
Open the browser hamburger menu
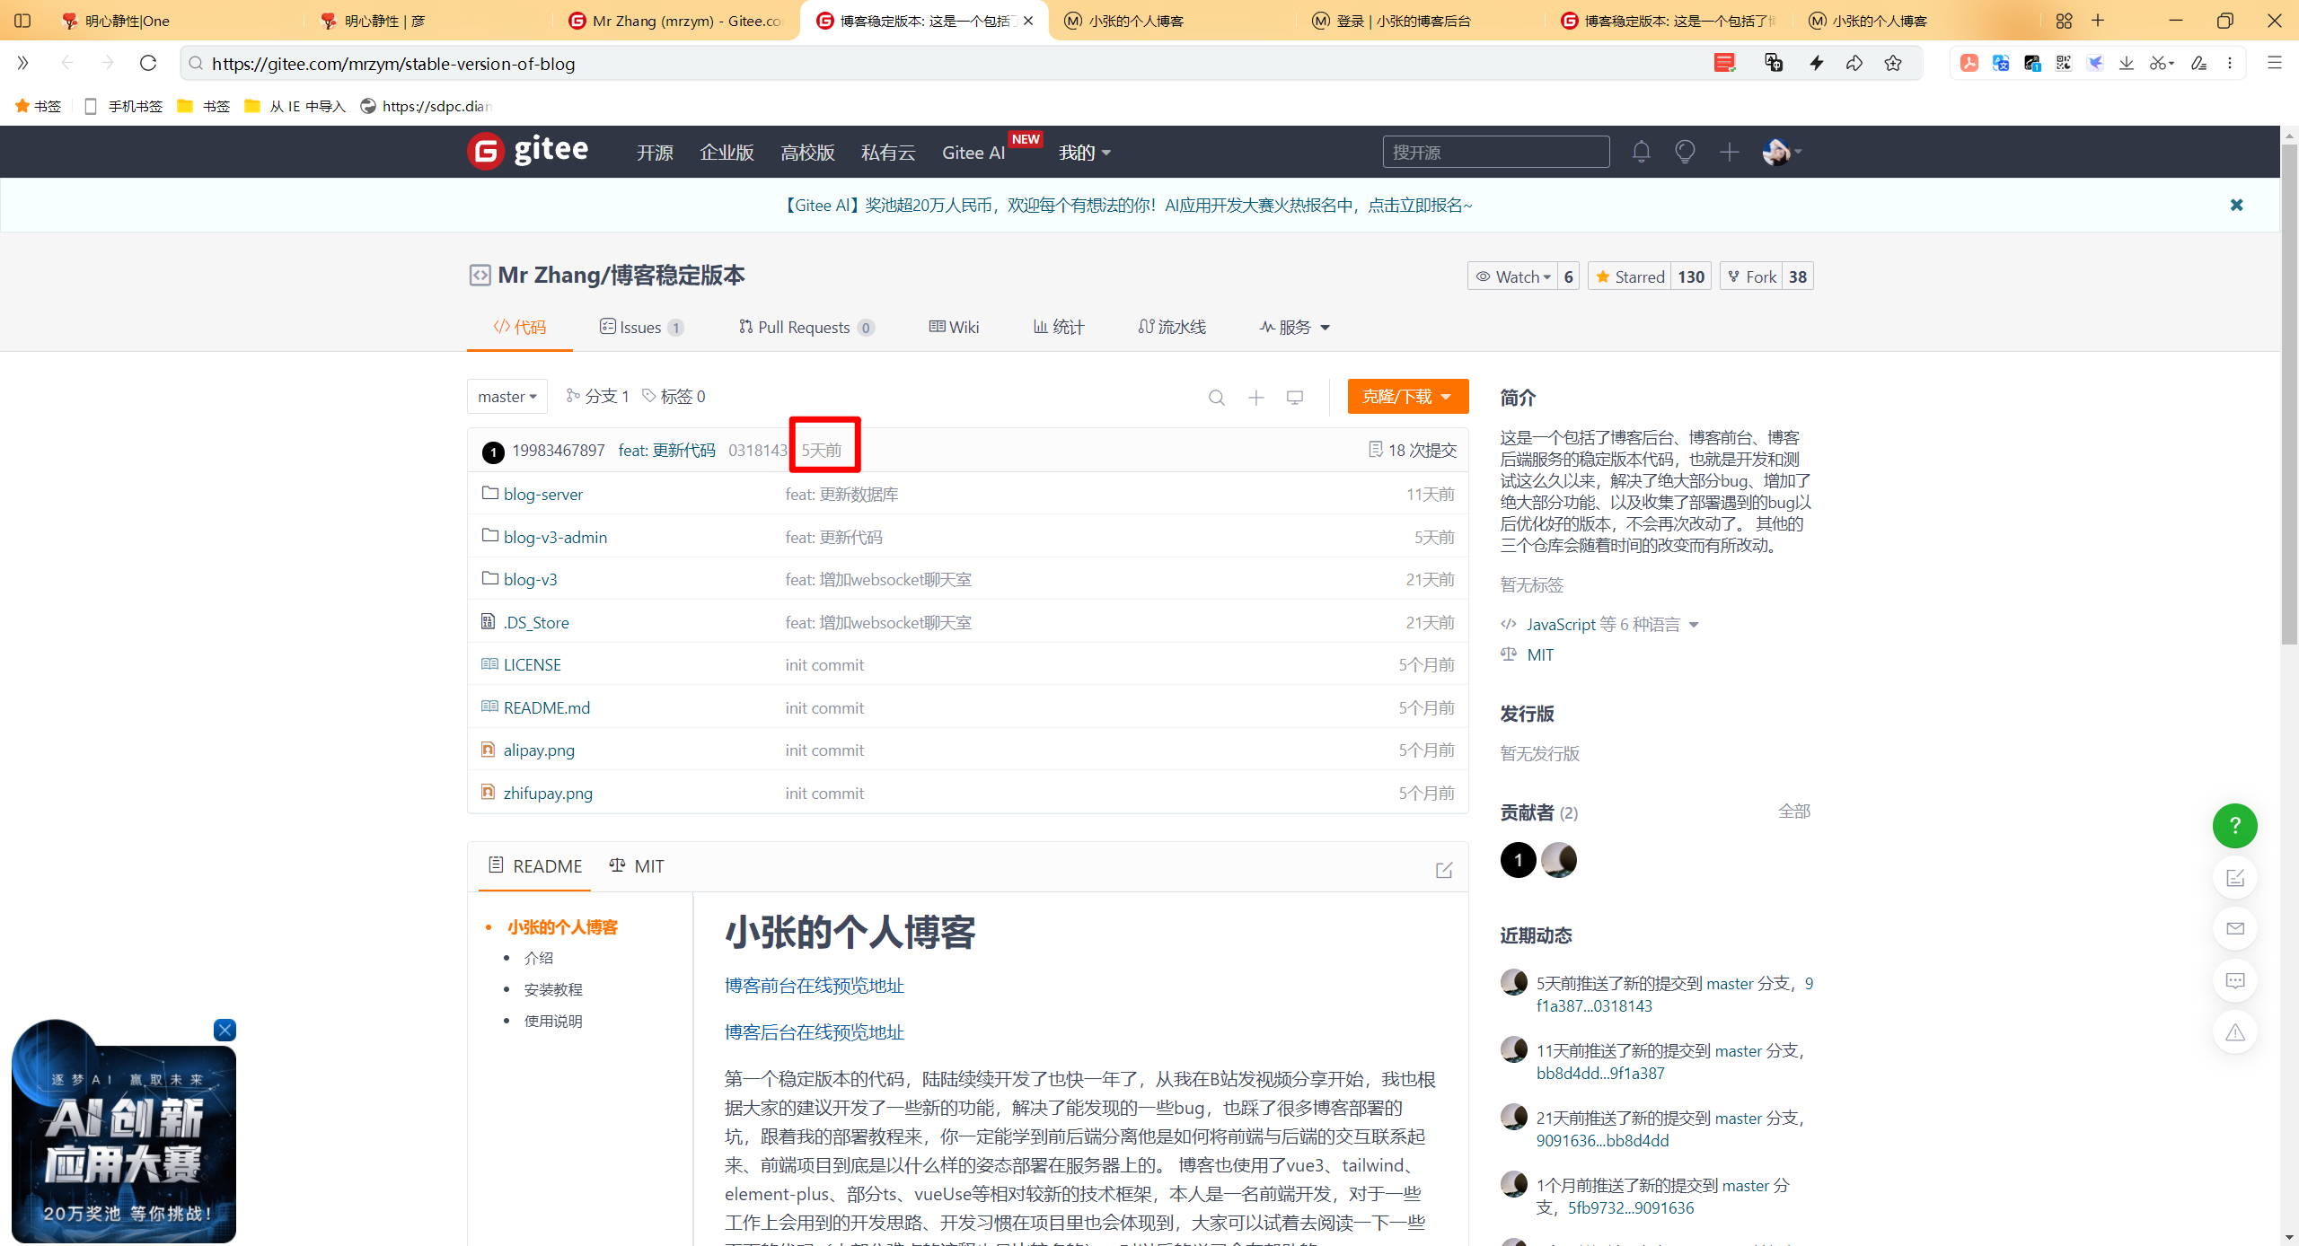[2274, 63]
